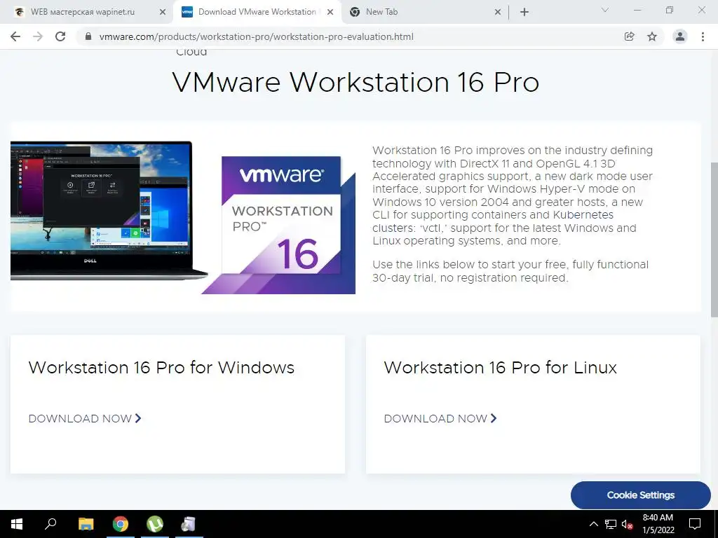This screenshot has height=538, width=718.
Task: Open uTorrent from taskbar
Action: pos(155,524)
